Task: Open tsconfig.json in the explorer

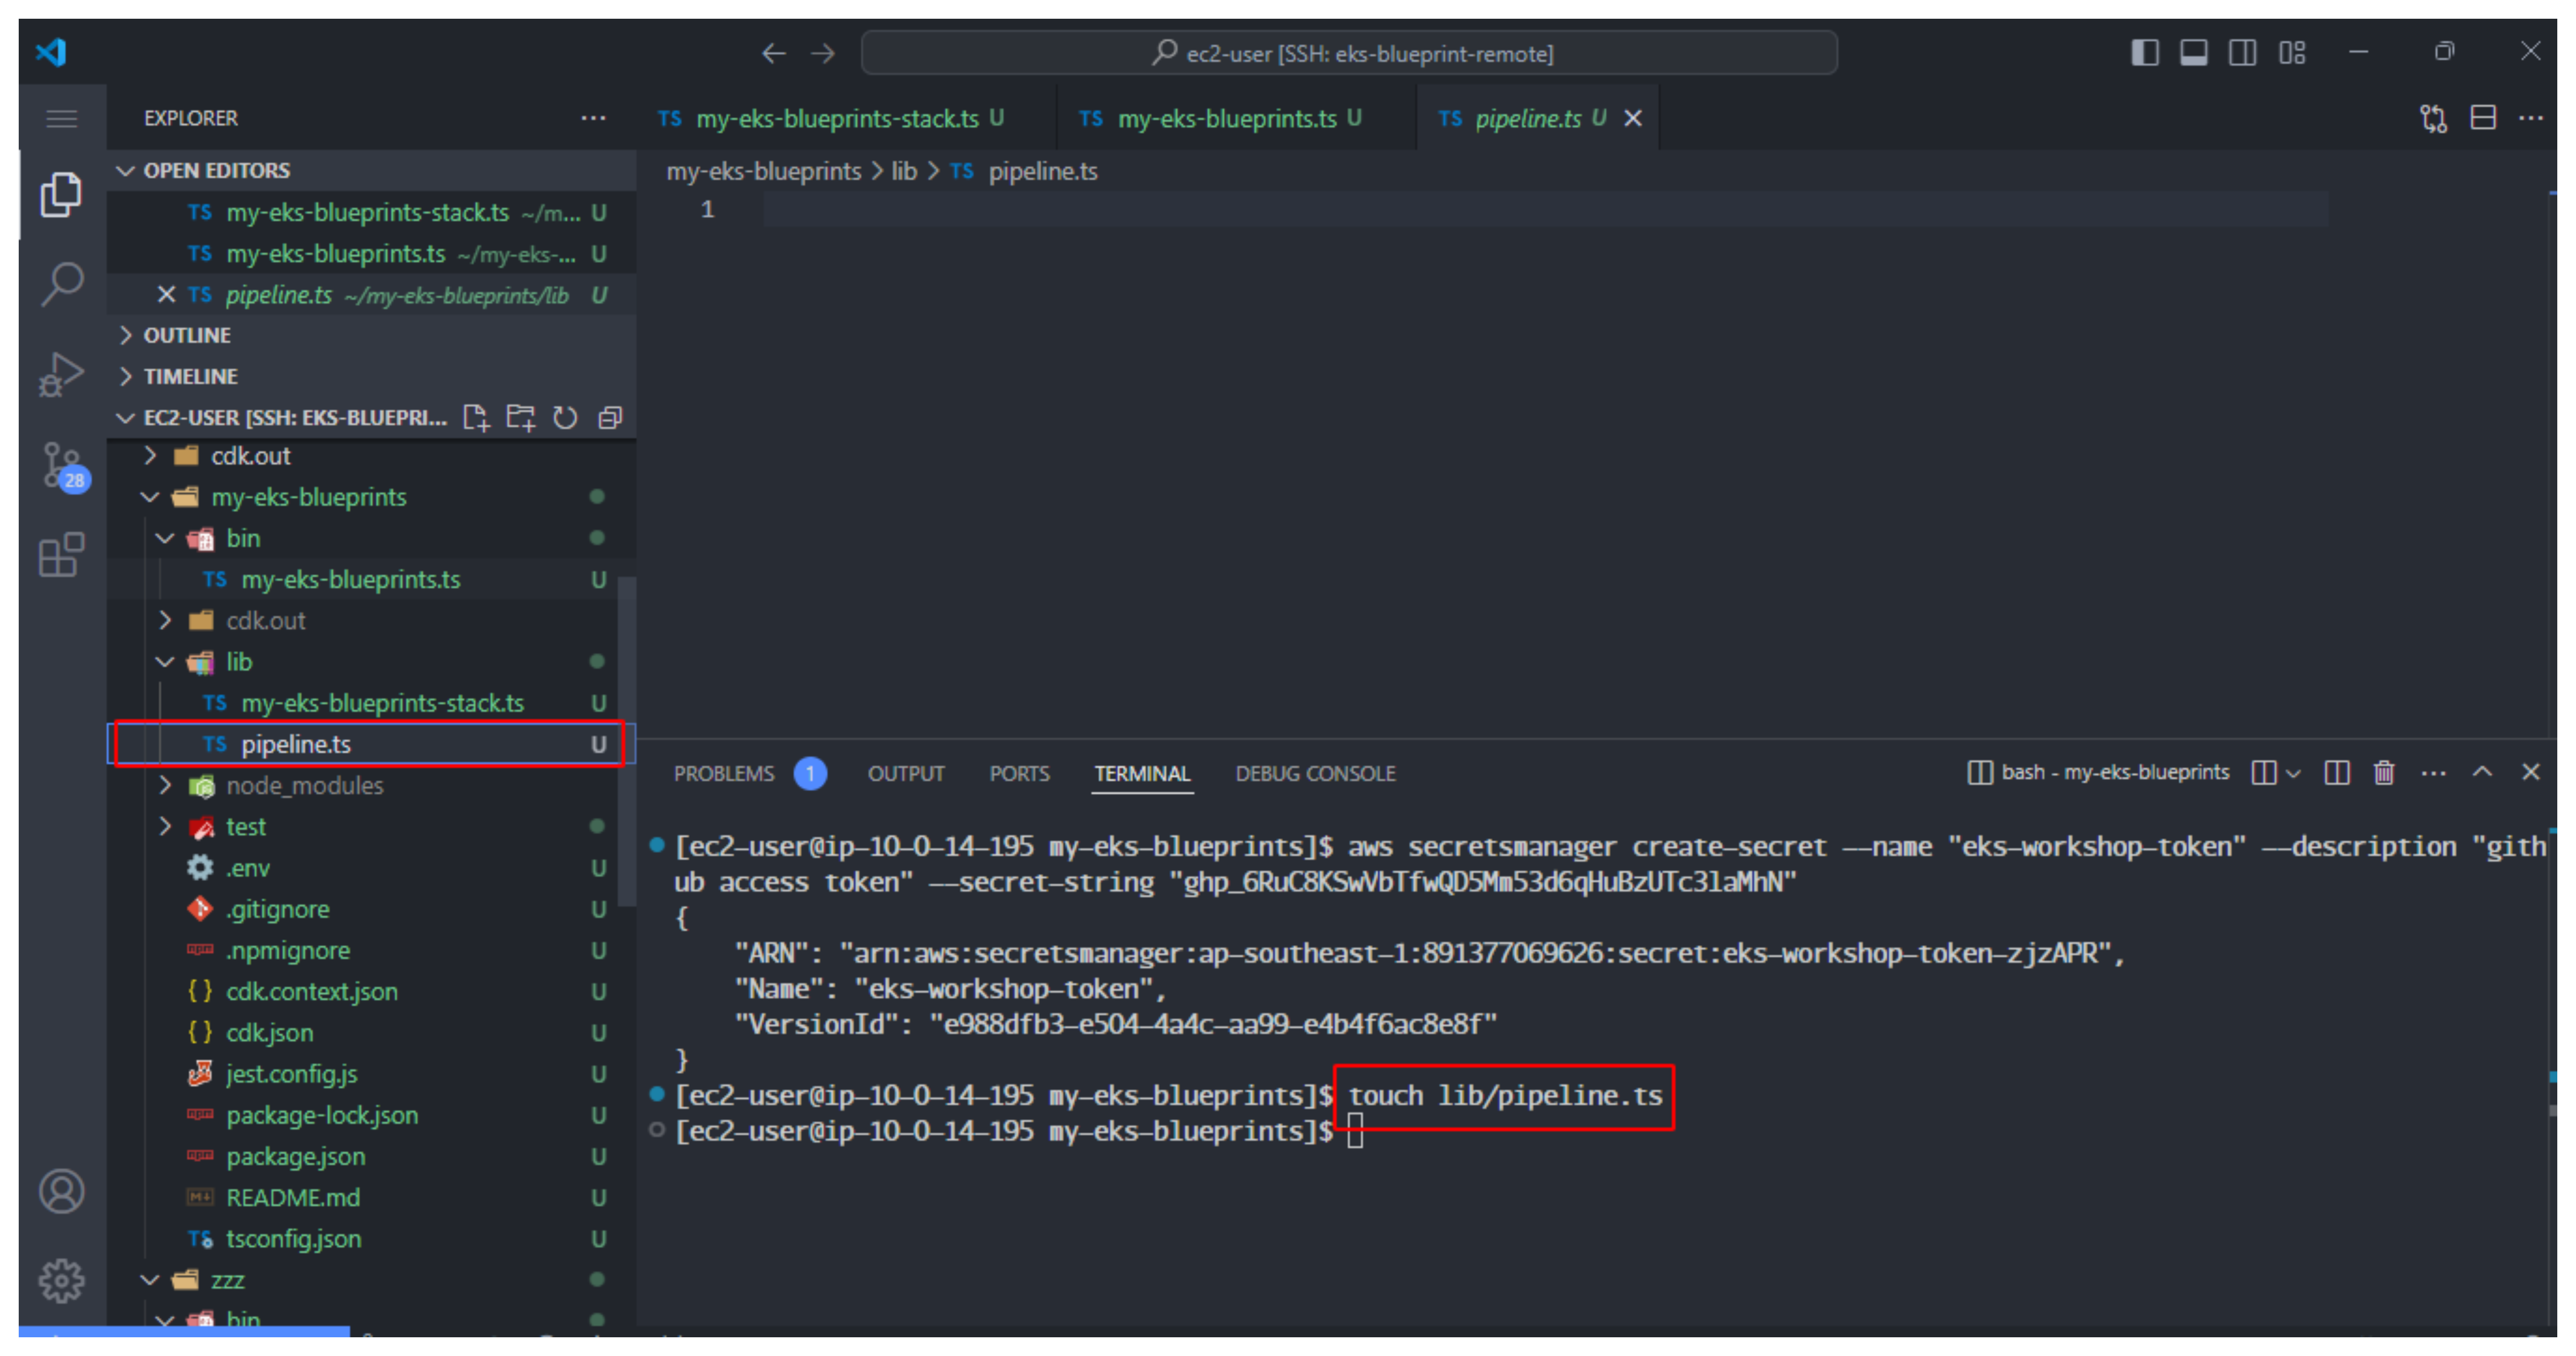Action: pyautogui.click(x=371, y=1239)
